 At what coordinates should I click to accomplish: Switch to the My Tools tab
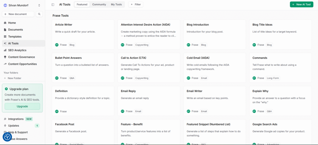(x=116, y=4)
